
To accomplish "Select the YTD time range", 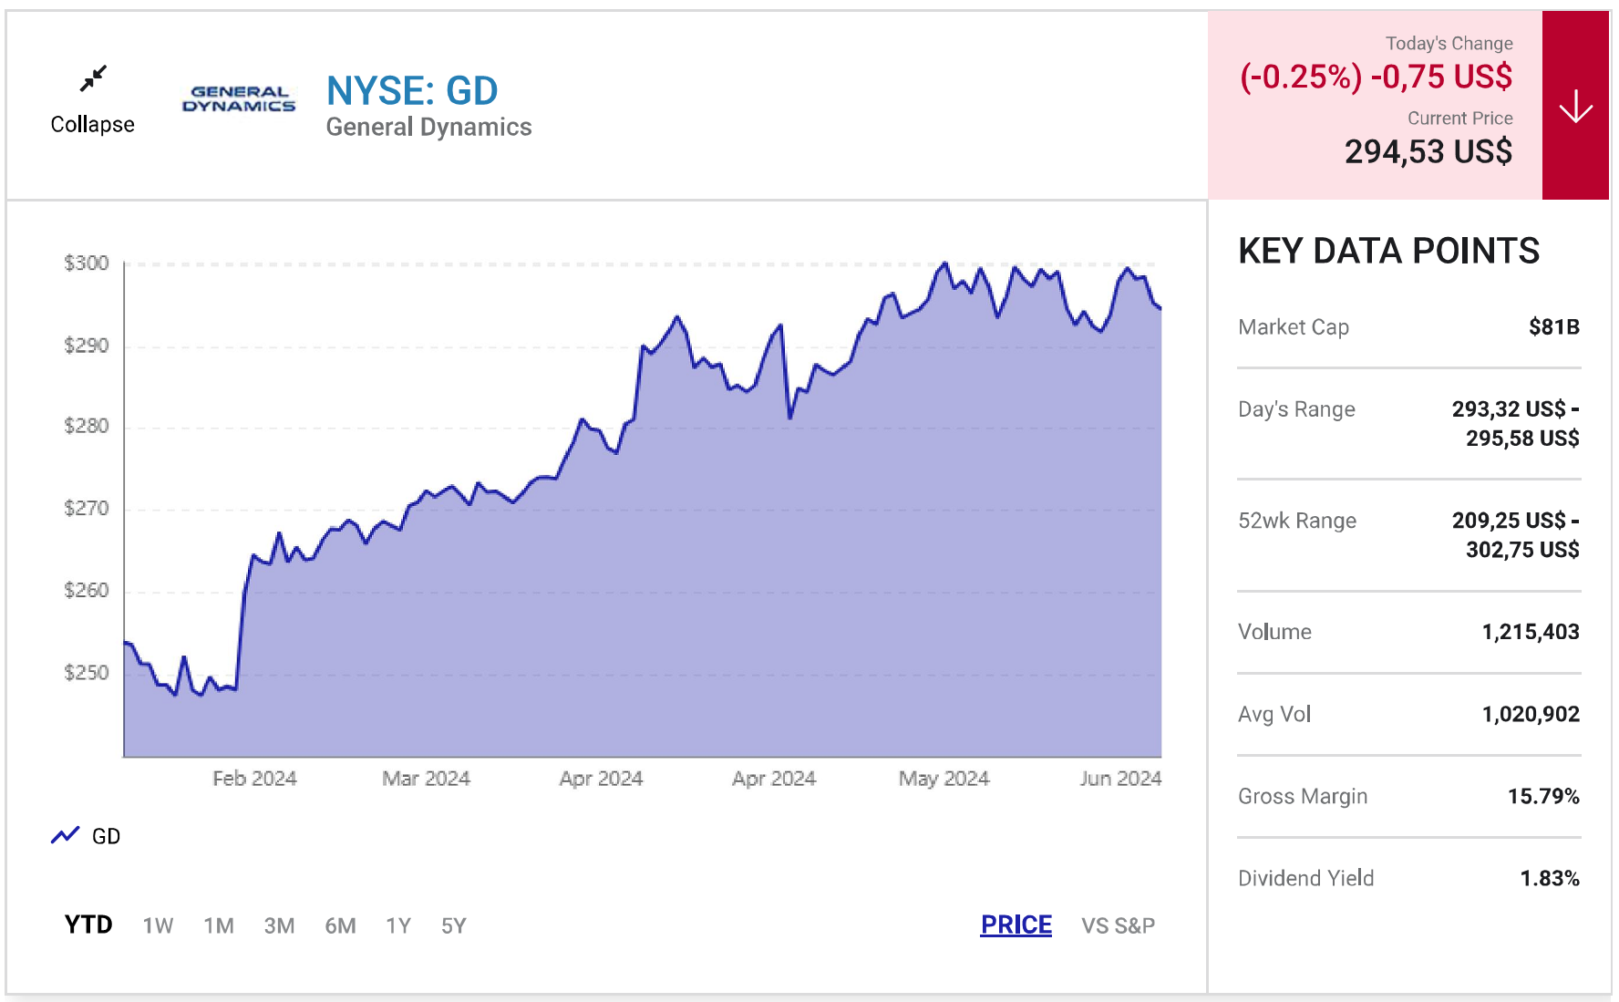I will tap(88, 925).
